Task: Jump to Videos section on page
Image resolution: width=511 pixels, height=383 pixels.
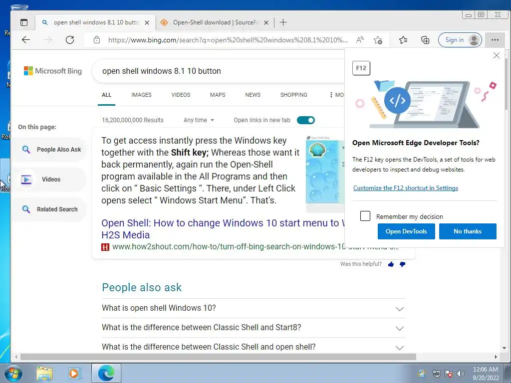Action: [49, 180]
